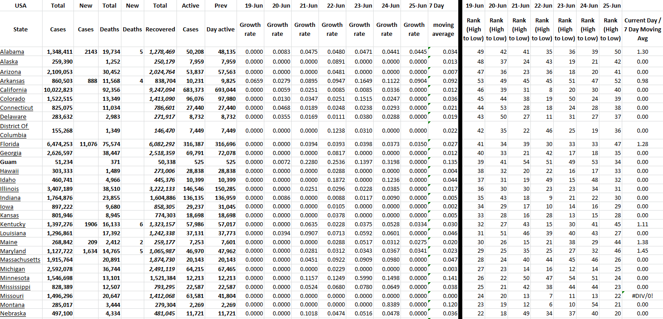Screen dimensions: 663x319
Task: Select the USA header cell
Action: (21, 6)
